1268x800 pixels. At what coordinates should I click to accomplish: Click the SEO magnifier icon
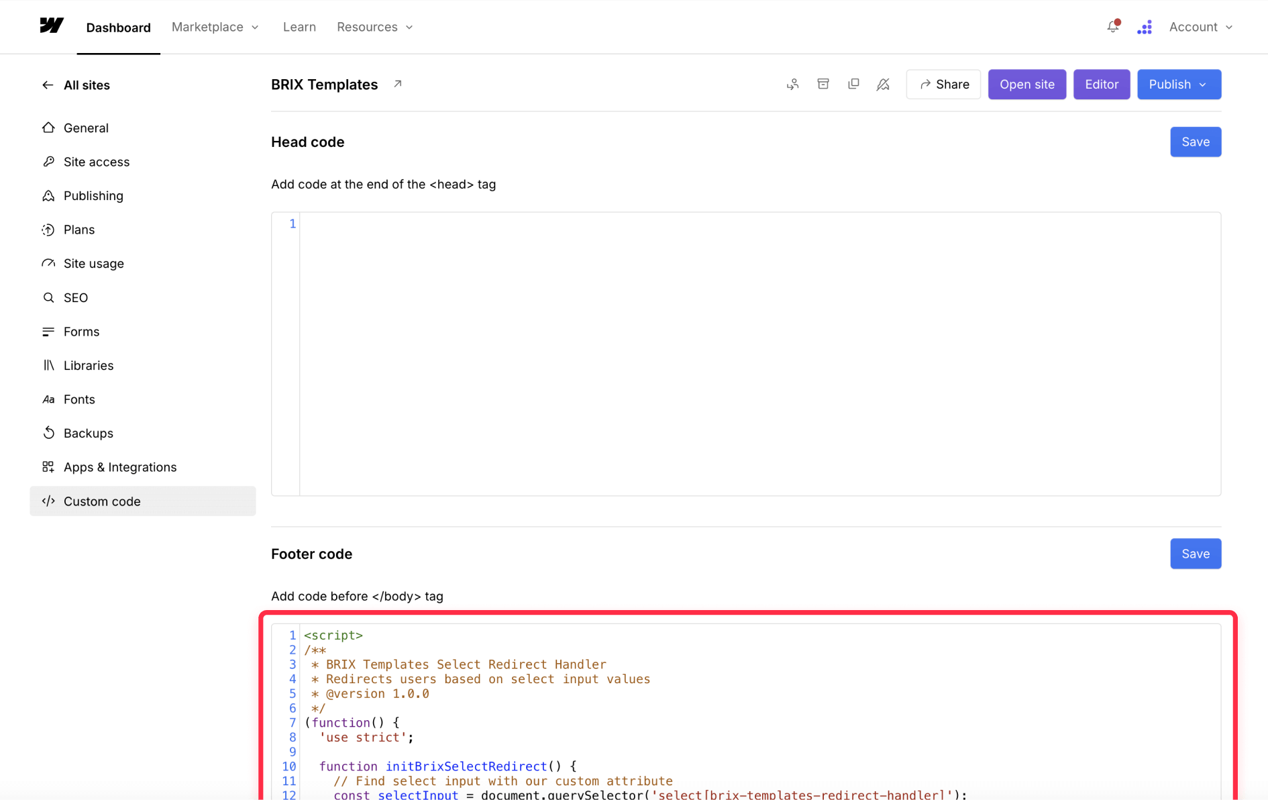(x=48, y=297)
